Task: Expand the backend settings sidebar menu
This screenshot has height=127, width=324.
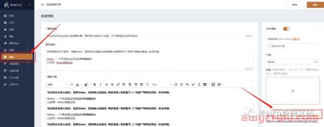Action: 28,78
